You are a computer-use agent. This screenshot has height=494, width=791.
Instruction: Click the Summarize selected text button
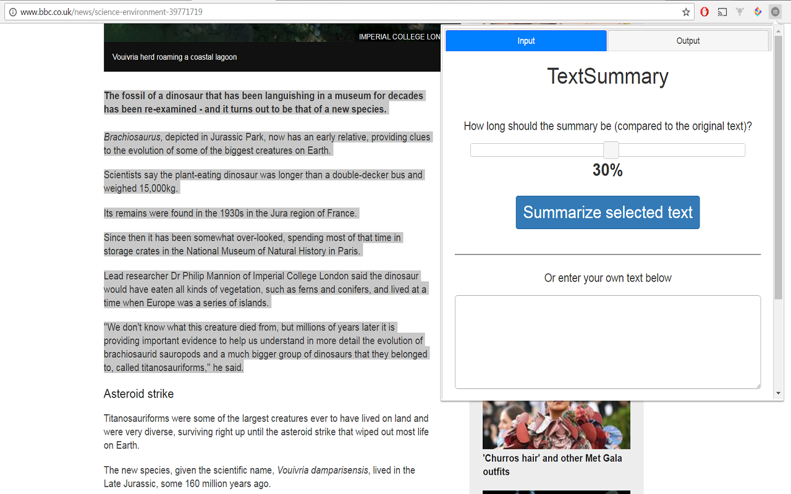[607, 212]
